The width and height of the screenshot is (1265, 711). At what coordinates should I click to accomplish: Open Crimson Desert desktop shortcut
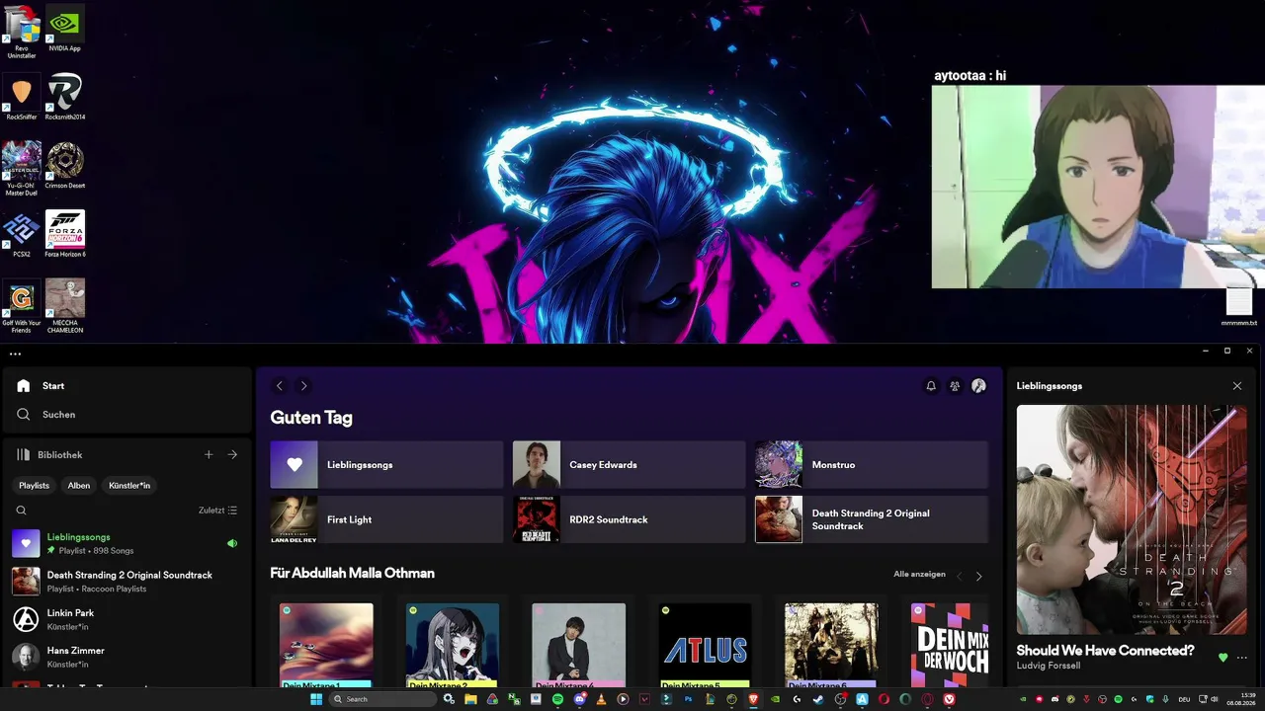[x=65, y=165]
